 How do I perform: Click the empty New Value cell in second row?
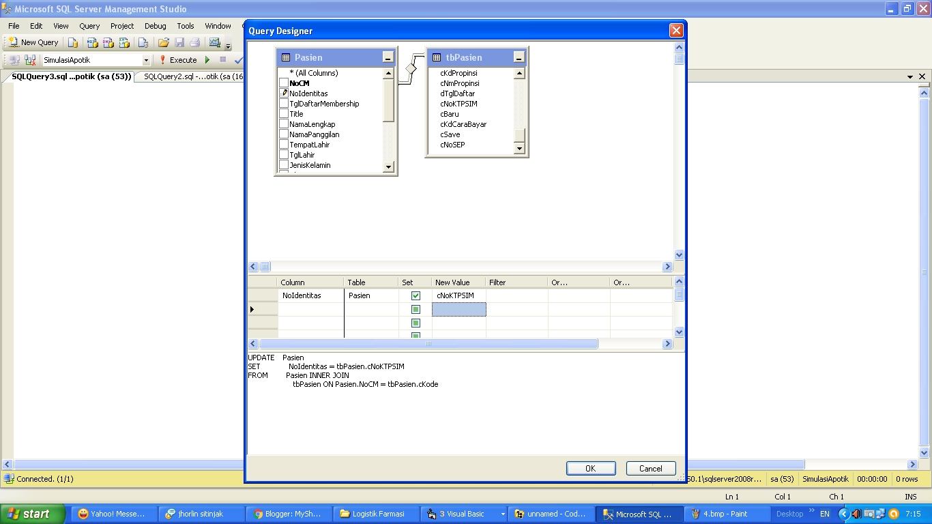(x=459, y=309)
